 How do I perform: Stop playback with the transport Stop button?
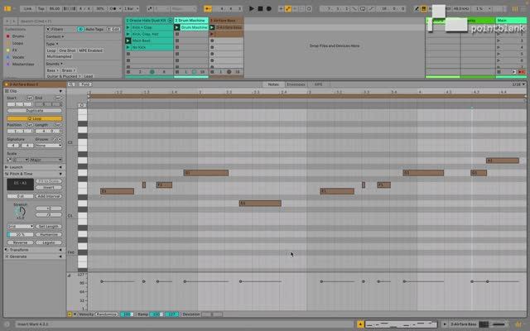(x=260, y=8)
